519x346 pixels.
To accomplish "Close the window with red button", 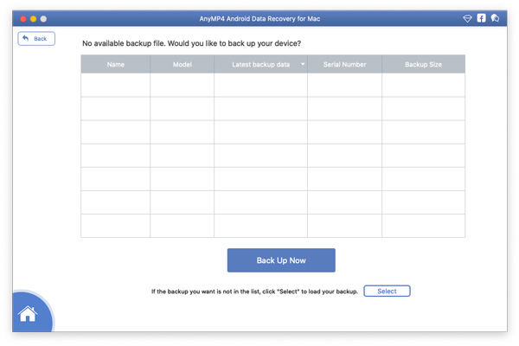I will [x=23, y=19].
